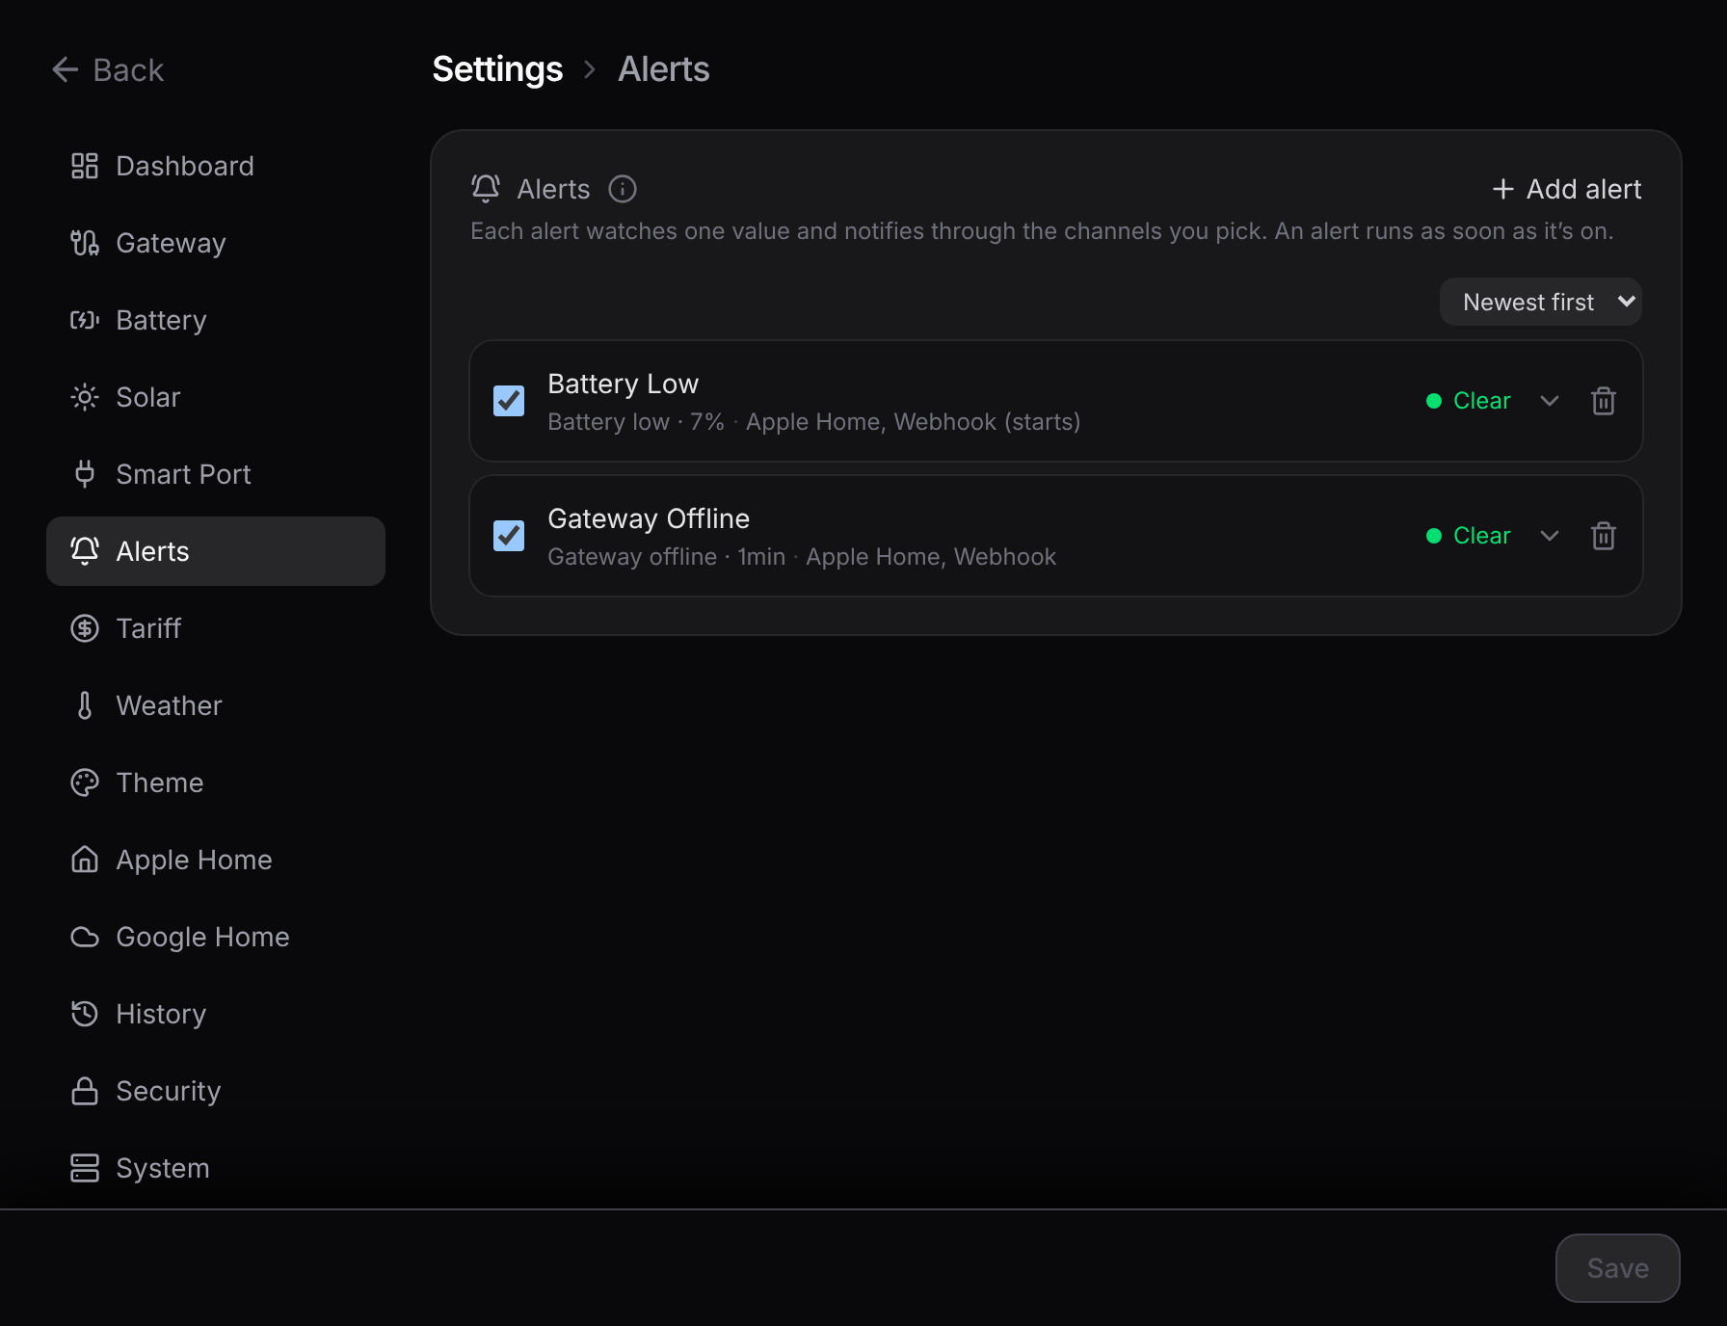The width and height of the screenshot is (1727, 1326).
Task: Click the Gateway sidebar icon
Action: click(85, 243)
